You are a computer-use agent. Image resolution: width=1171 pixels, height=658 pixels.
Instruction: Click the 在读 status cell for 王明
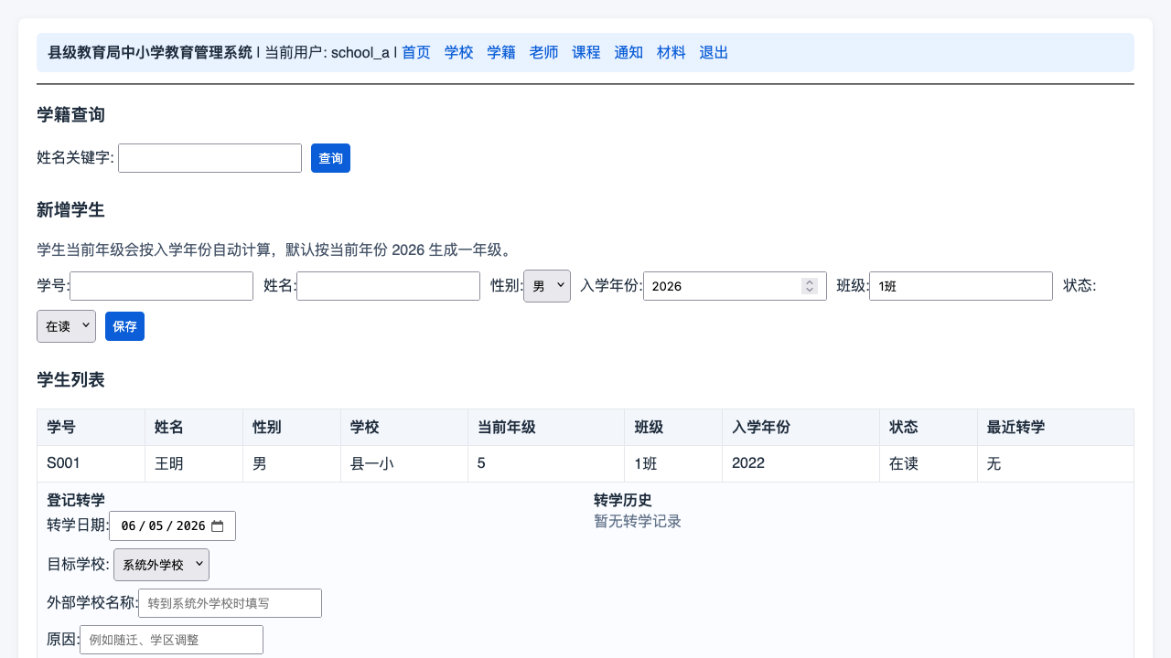(928, 463)
